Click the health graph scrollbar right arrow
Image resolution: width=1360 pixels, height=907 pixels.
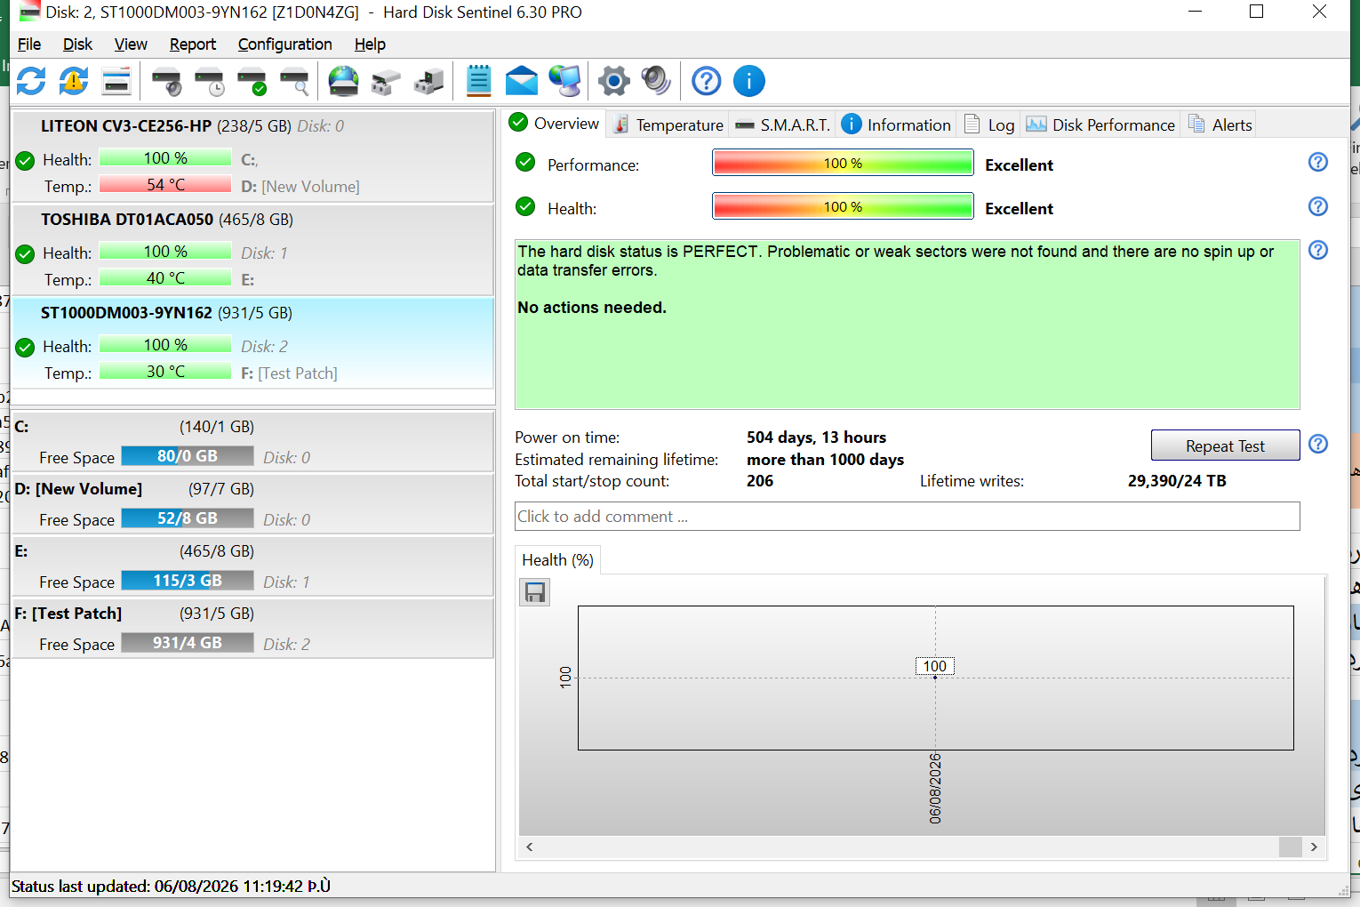point(1314,847)
